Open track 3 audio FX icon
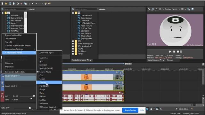This screenshot has height=115, width=205. 119,93
